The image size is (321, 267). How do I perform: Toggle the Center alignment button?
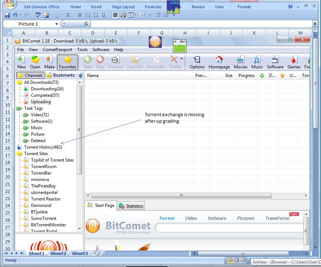[x=115, y=15]
